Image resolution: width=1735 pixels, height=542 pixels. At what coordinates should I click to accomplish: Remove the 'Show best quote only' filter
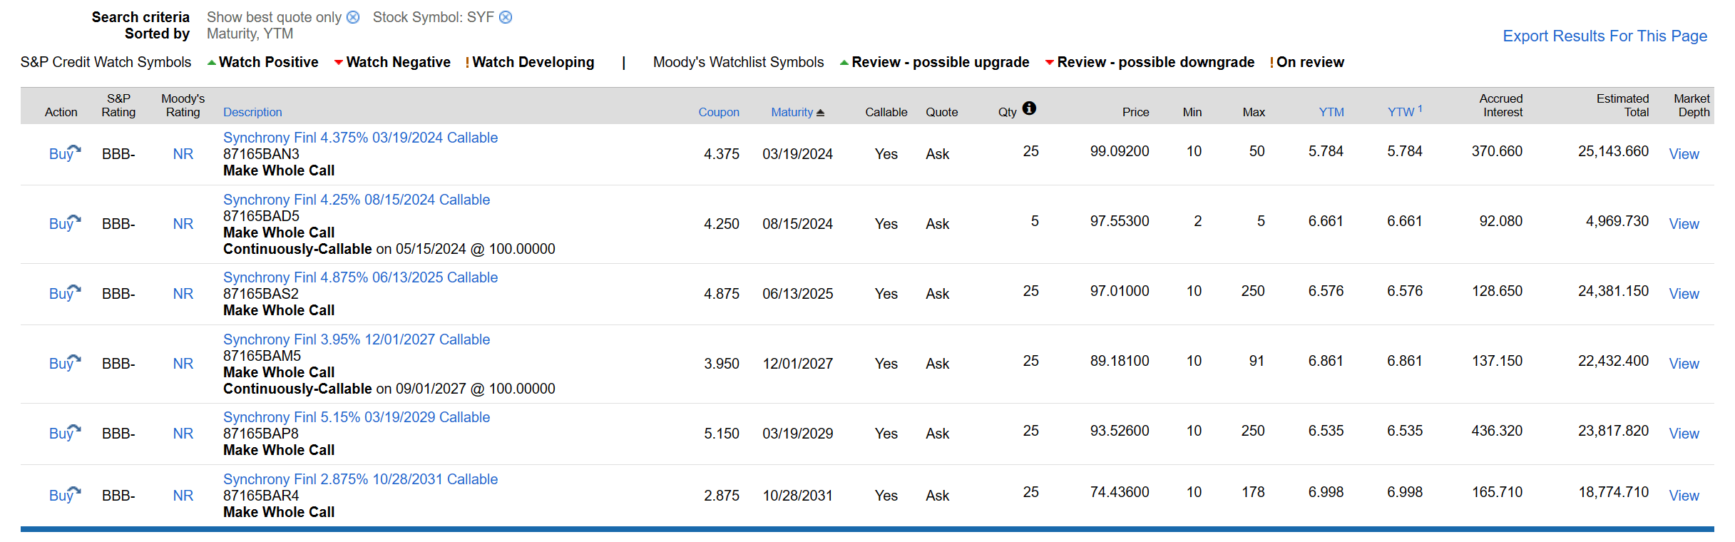click(353, 17)
